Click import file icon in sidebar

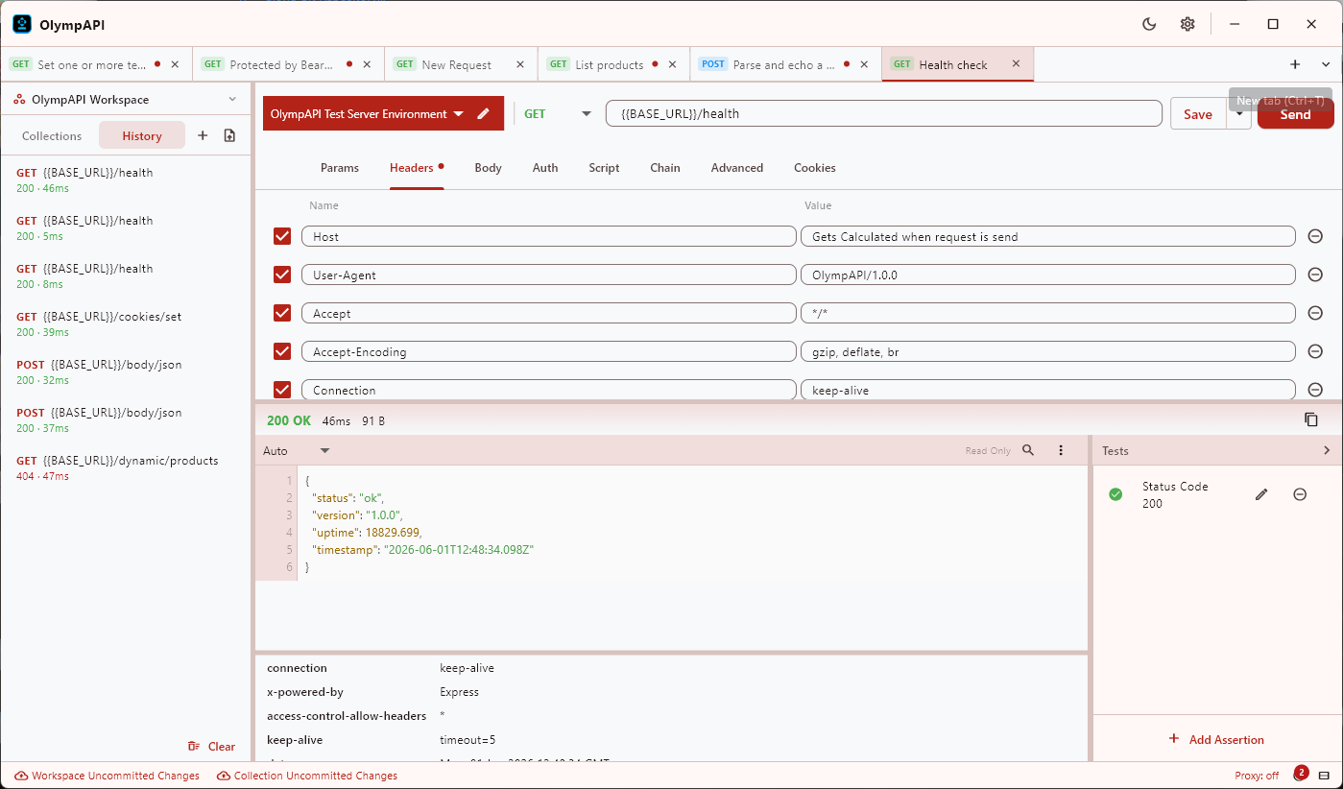click(x=229, y=135)
